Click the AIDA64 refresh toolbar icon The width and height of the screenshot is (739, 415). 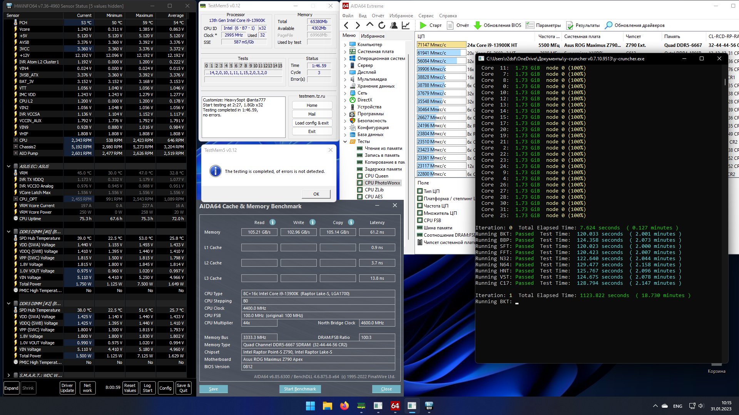[381, 25]
